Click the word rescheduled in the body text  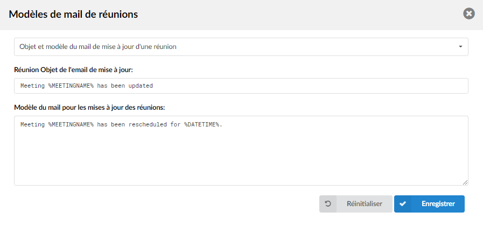[x=149, y=125]
